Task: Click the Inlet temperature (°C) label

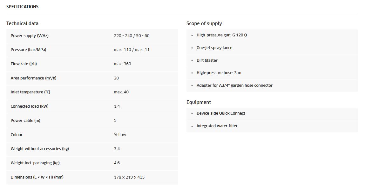Action: click(x=30, y=92)
